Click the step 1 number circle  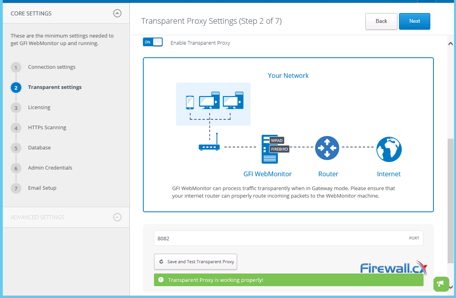[16, 68]
